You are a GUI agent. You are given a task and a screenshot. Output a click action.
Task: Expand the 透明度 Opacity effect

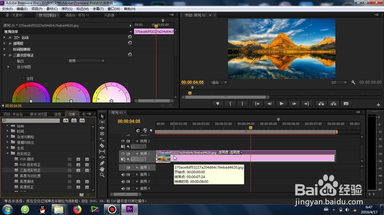coord(4,43)
